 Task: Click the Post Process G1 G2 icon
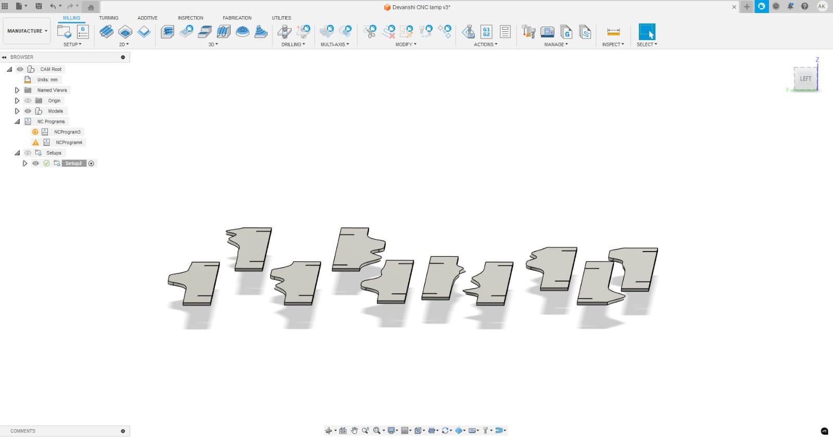click(x=486, y=32)
